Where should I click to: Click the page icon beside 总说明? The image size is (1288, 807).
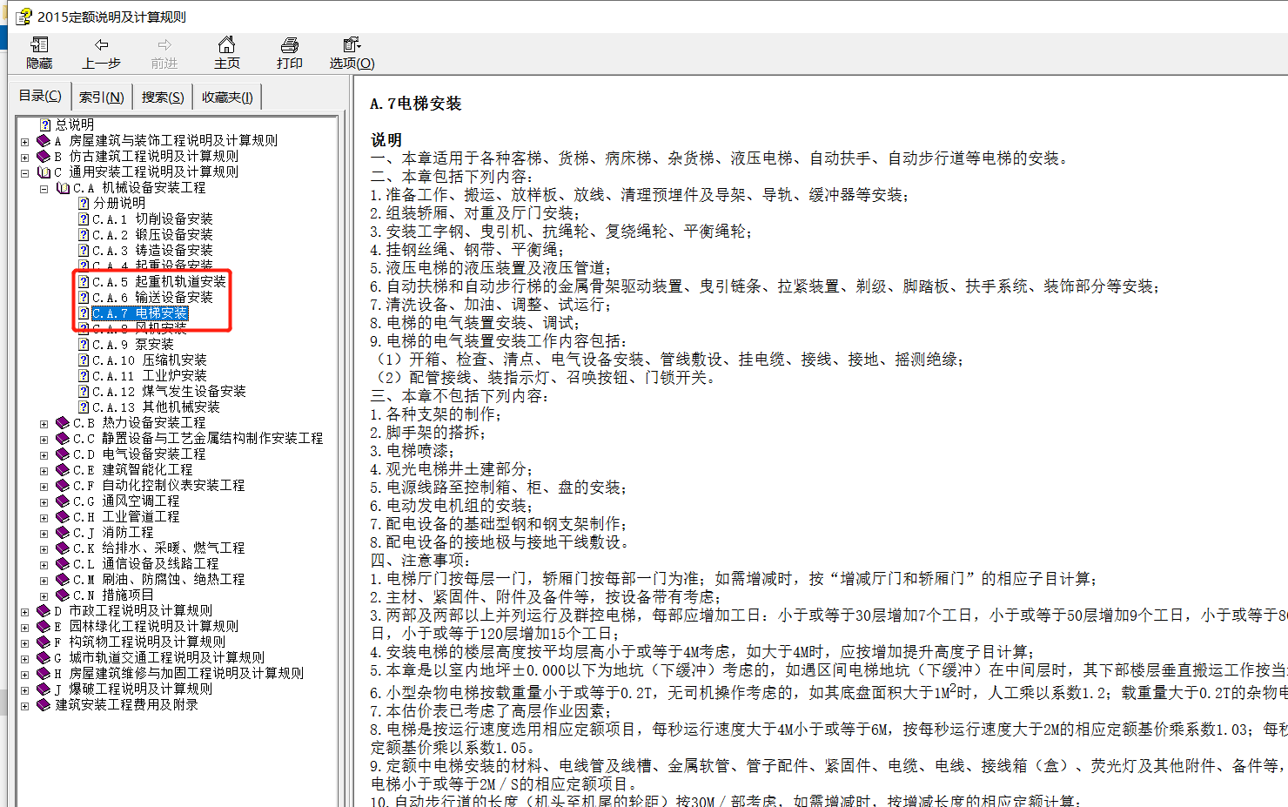pyautogui.click(x=45, y=124)
